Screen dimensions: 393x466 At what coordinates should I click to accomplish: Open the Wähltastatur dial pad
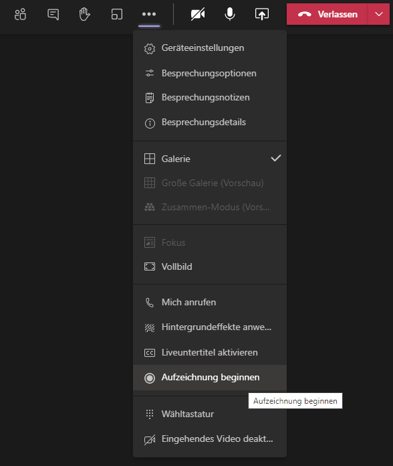(210, 414)
